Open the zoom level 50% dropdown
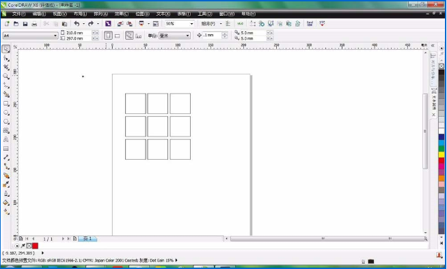This screenshot has width=447, height=269. [x=191, y=24]
